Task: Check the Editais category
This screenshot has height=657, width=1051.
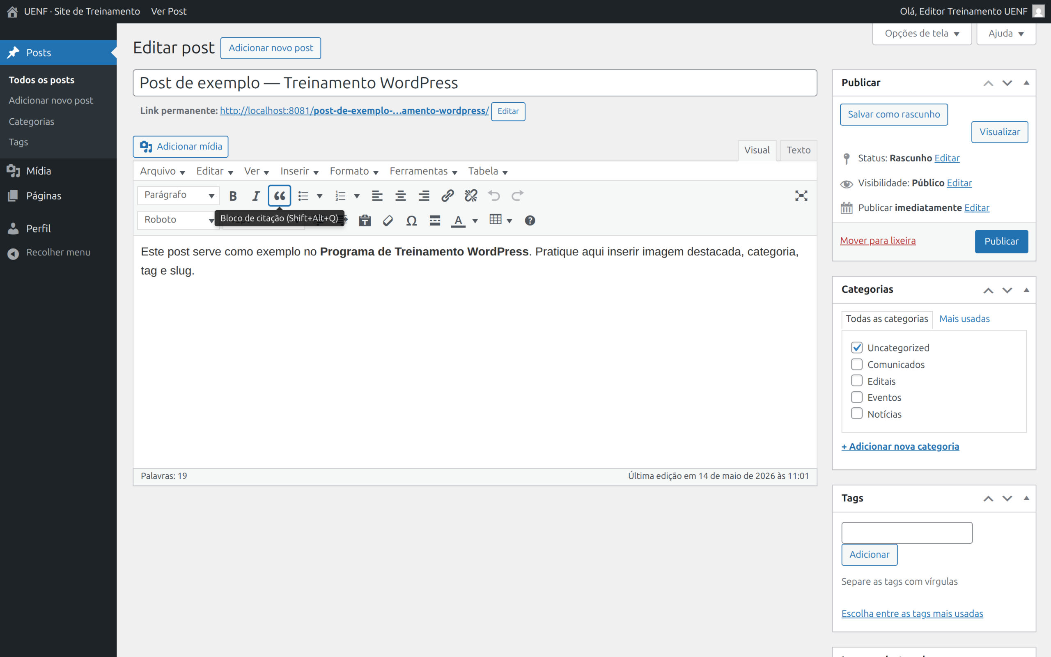Action: pos(856,381)
